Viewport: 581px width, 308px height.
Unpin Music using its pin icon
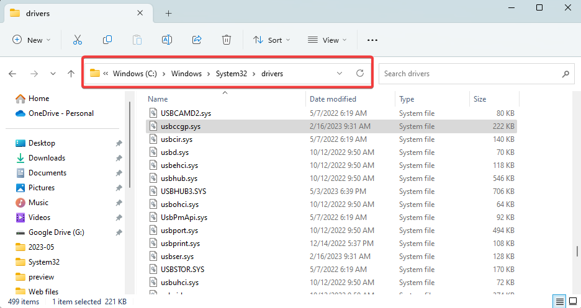click(x=119, y=203)
